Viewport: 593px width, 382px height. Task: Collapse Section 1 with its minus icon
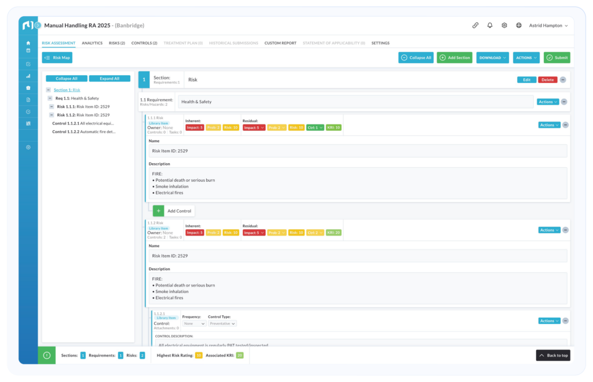pyautogui.click(x=563, y=80)
